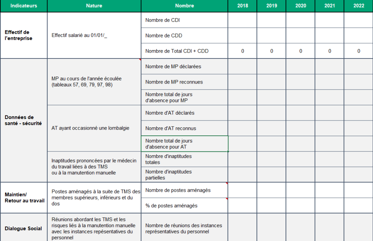Click the 2020 Total CDI + CDD value
Image resolution: width=373 pixels, height=241 pixels.
[301, 51]
